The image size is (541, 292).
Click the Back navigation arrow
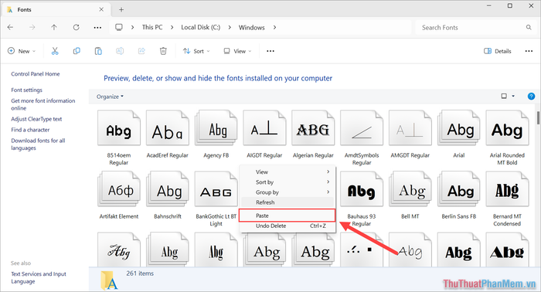[x=10, y=27]
